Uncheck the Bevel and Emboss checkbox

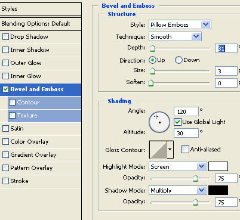(x=5, y=89)
